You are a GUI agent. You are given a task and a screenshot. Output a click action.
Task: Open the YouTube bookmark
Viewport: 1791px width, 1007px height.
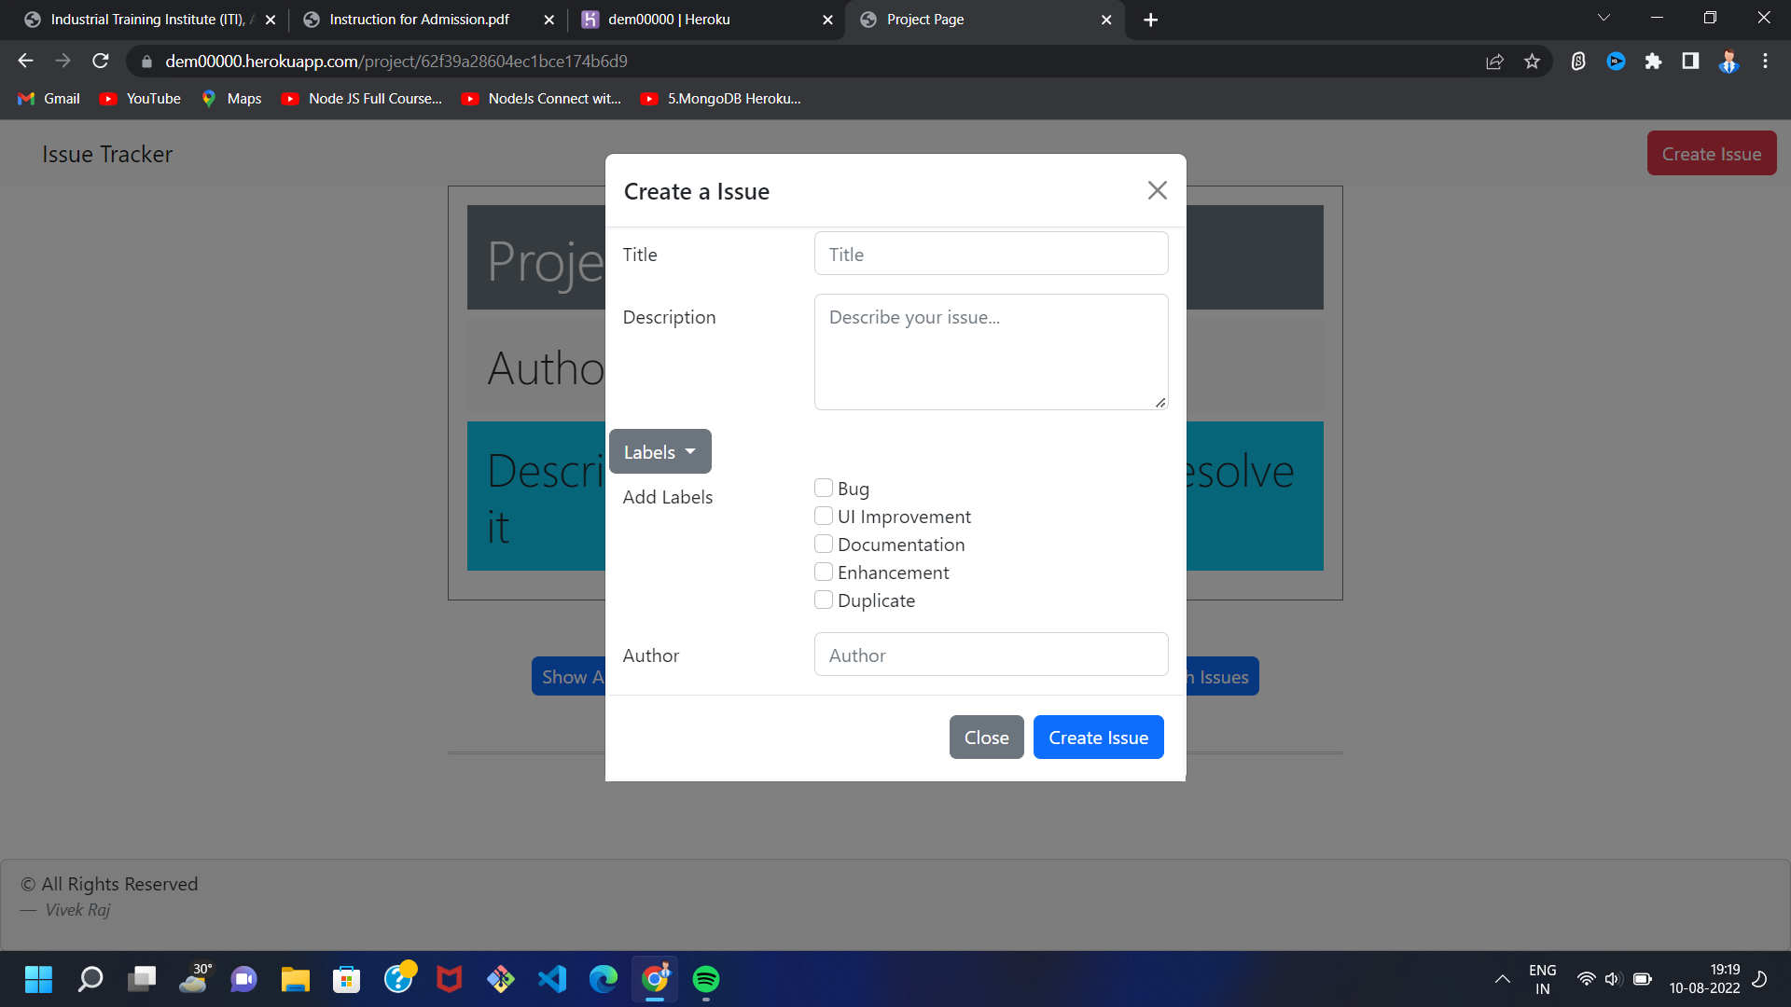tap(138, 98)
